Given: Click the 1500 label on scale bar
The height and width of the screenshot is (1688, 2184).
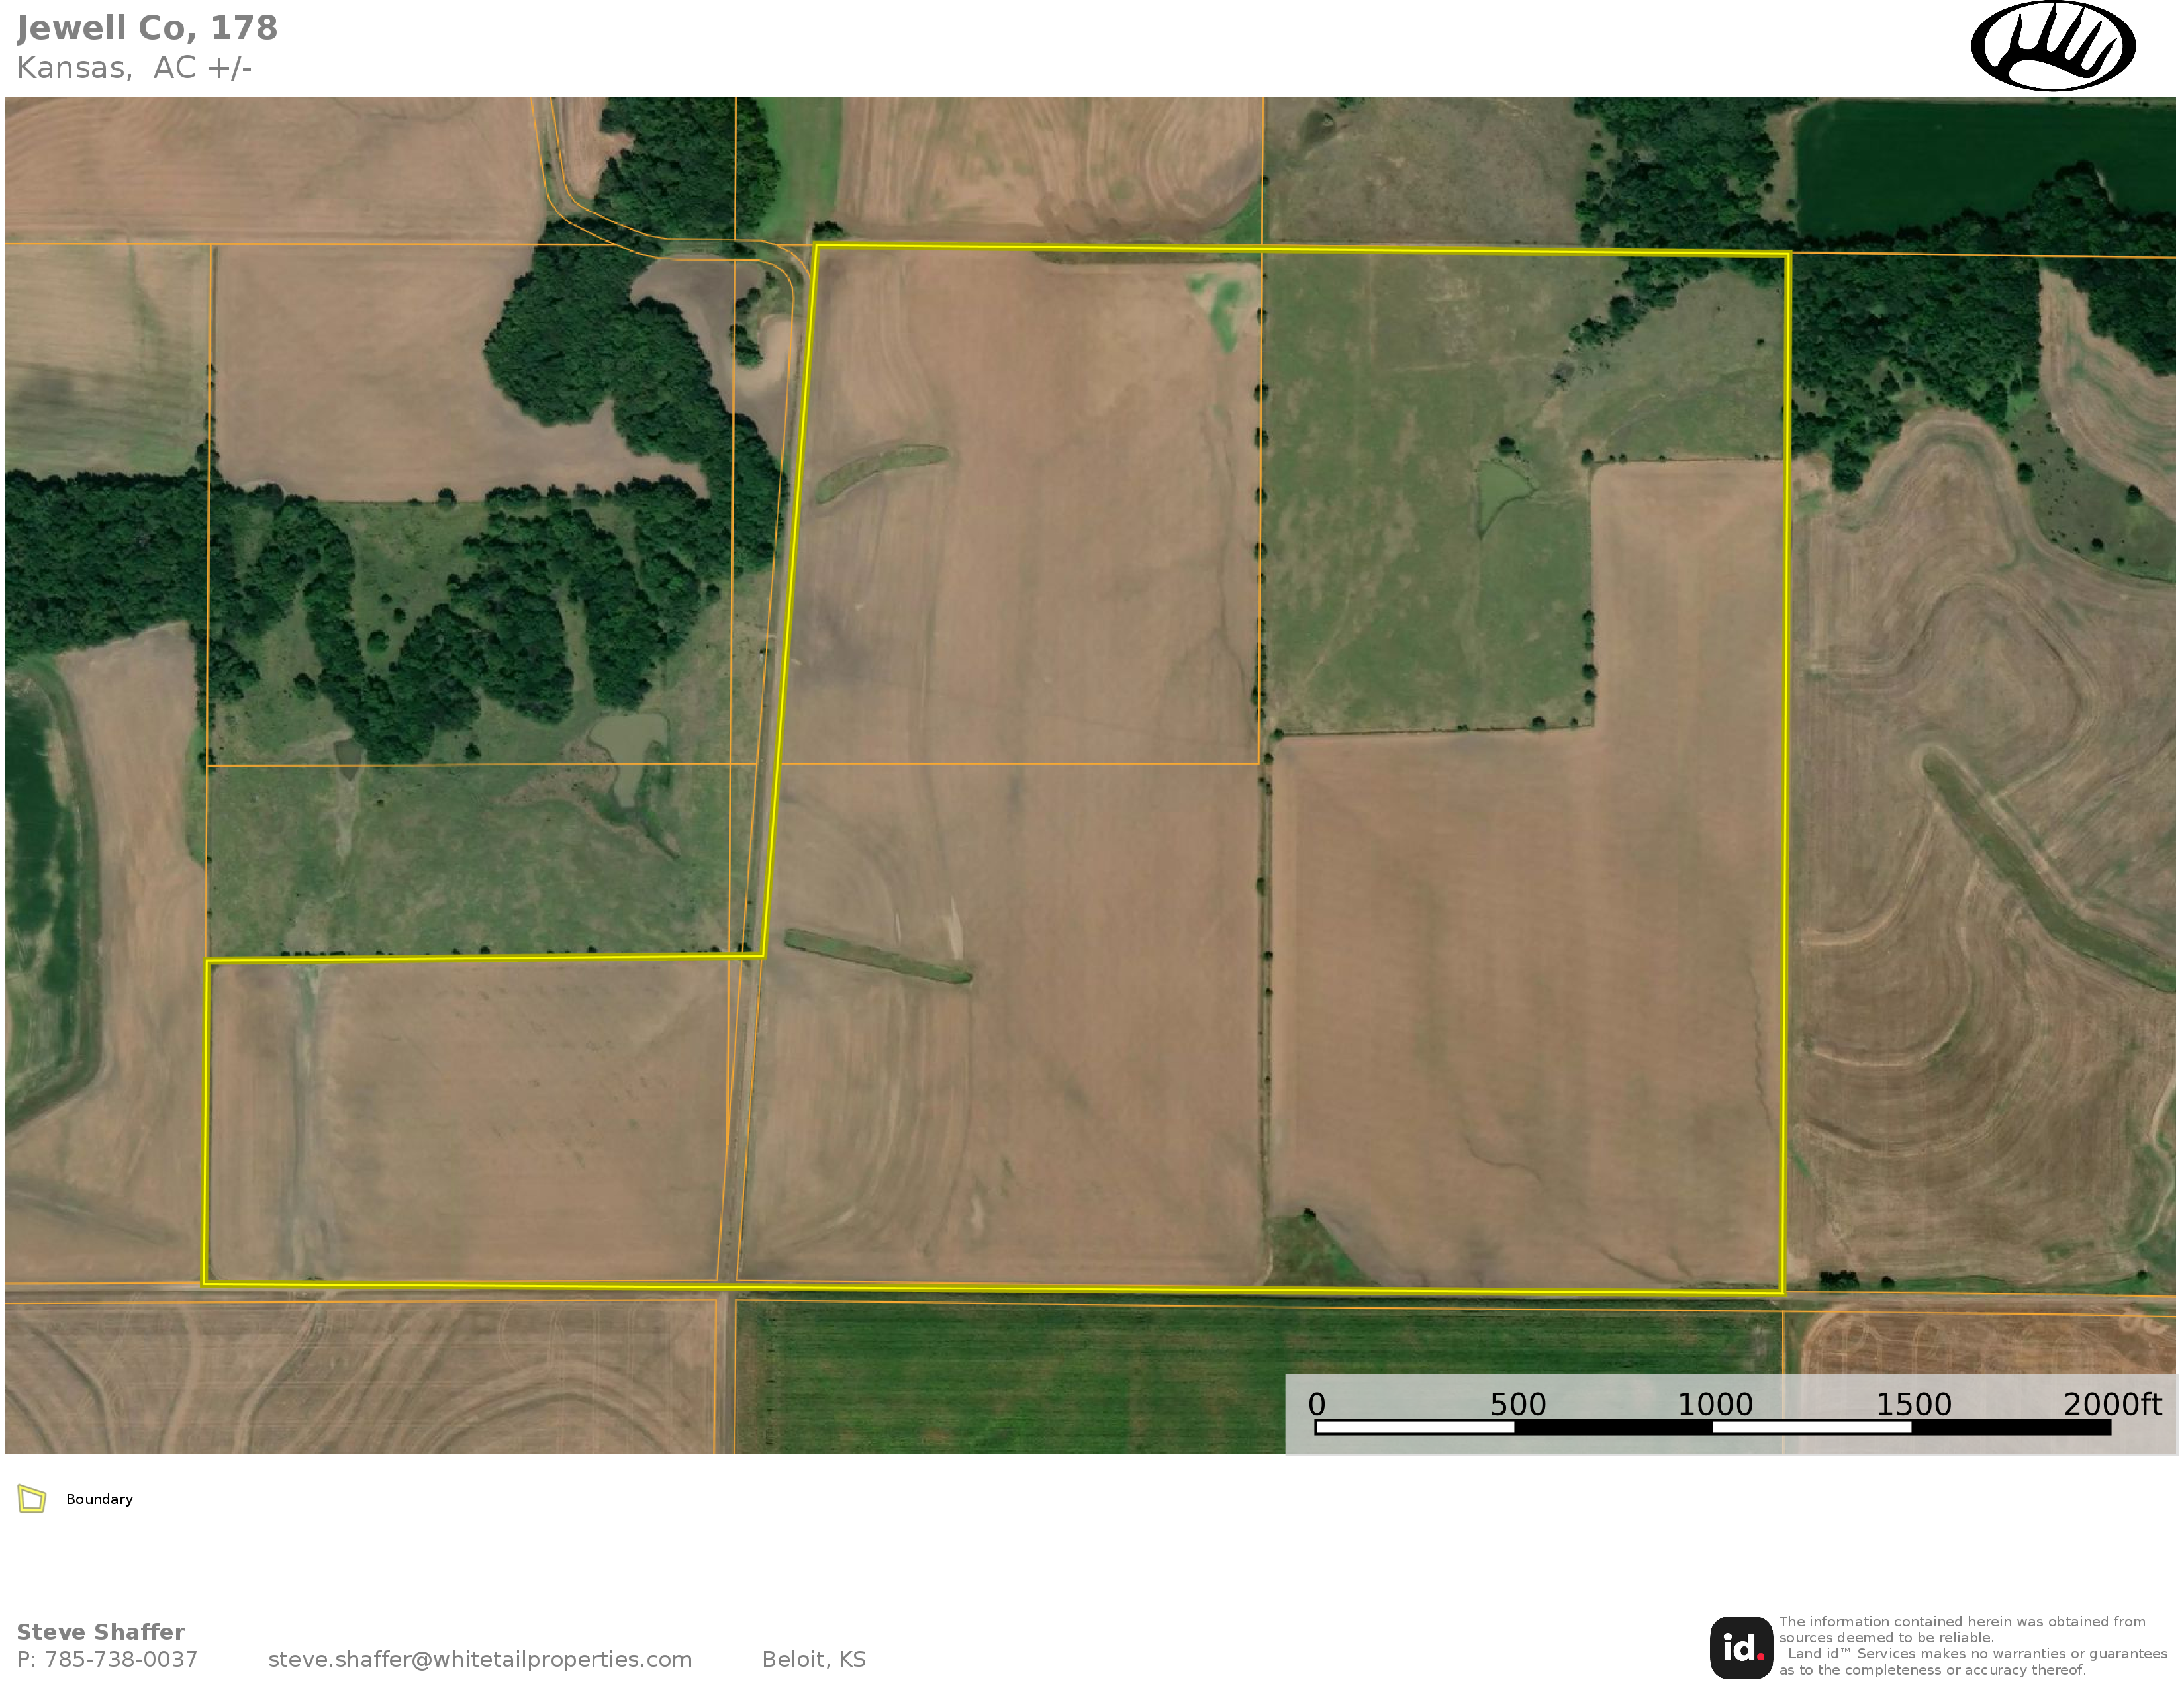Looking at the screenshot, I should (x=1914, y=1405).
